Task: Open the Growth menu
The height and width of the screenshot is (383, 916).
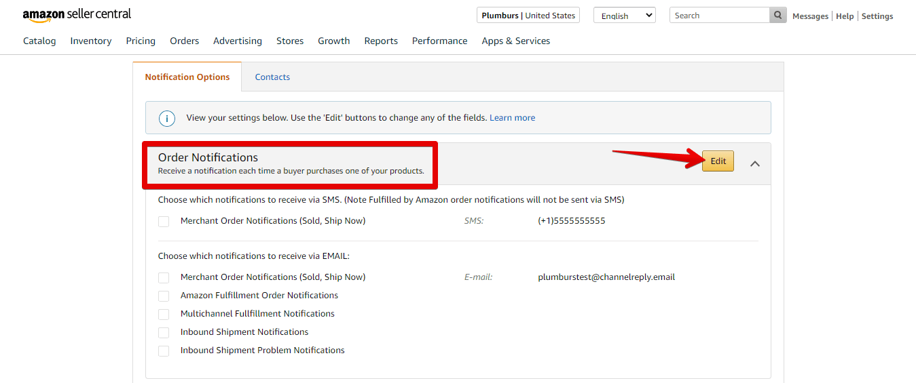Action: point(334,41)
